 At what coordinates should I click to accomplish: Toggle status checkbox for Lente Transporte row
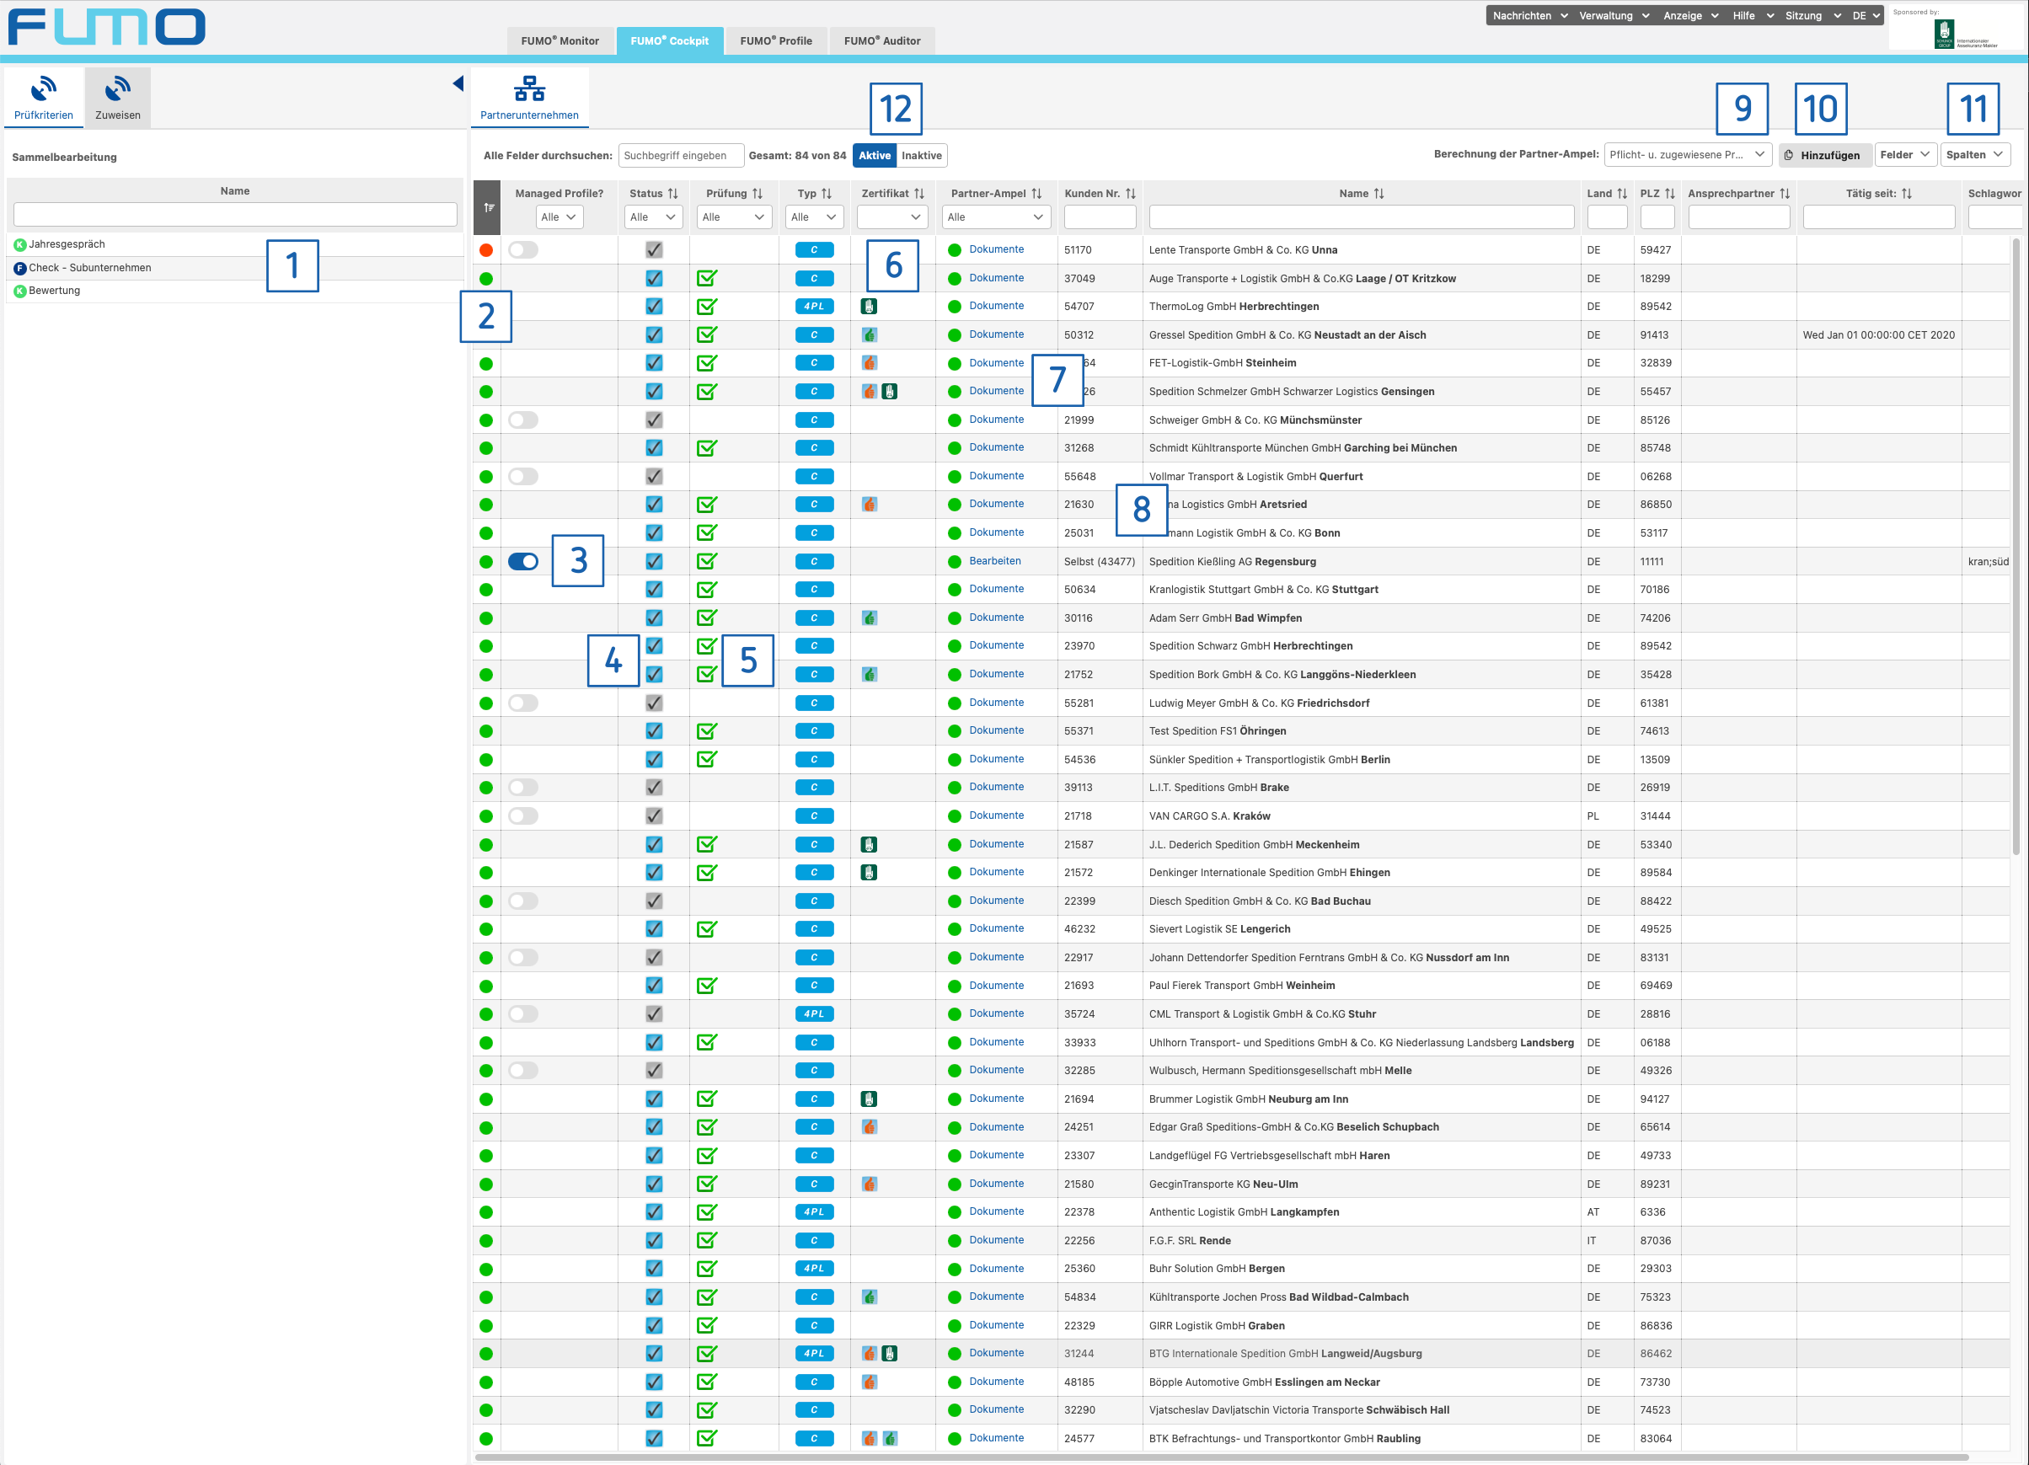click(654, 249)
